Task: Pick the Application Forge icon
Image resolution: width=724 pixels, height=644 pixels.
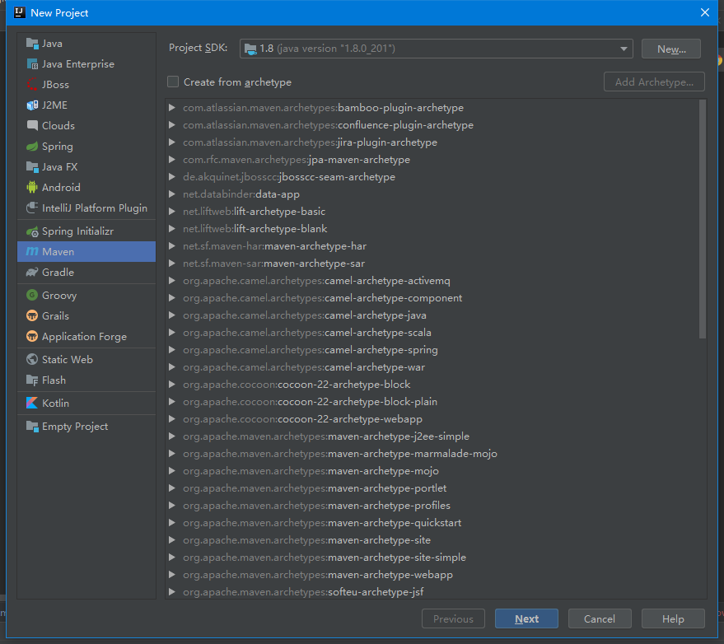Action: point(32,337)
